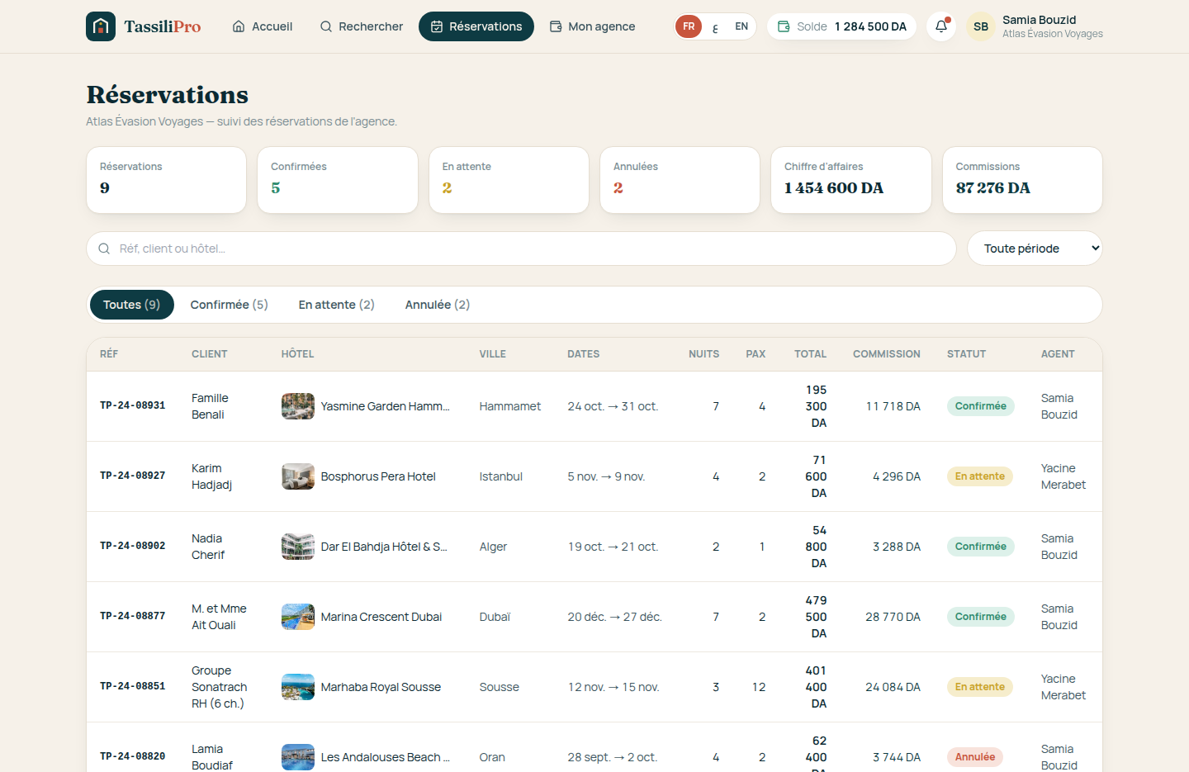The image size is (1189, 772).
Task: Click the Solde 1 284 500 DA balance
Action: point(842,26)
